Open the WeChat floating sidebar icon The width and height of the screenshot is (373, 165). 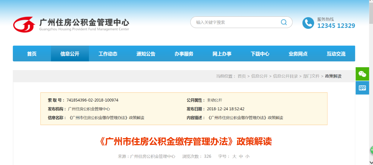tap(362, 74)
